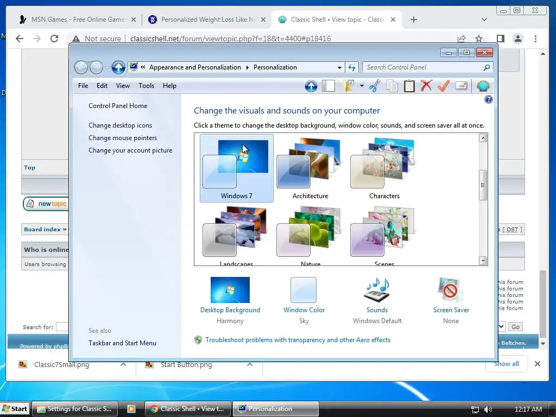
Task: Click the Paste clipboard toolbar icon
Action: click(409, 86)
